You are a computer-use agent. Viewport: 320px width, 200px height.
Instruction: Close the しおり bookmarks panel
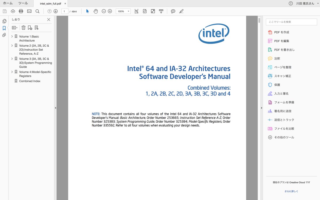pyautogui.click(x=49, y=19)
